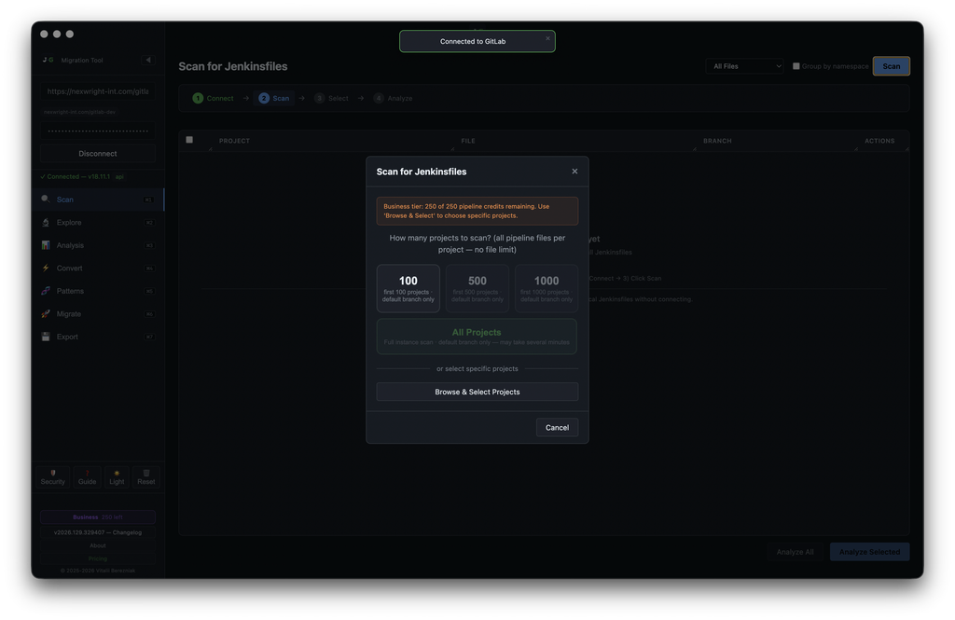955x620 pixels.
Task: Click Browse & Select Projects button
Action: pyautogui.click(x=477, y=392)
